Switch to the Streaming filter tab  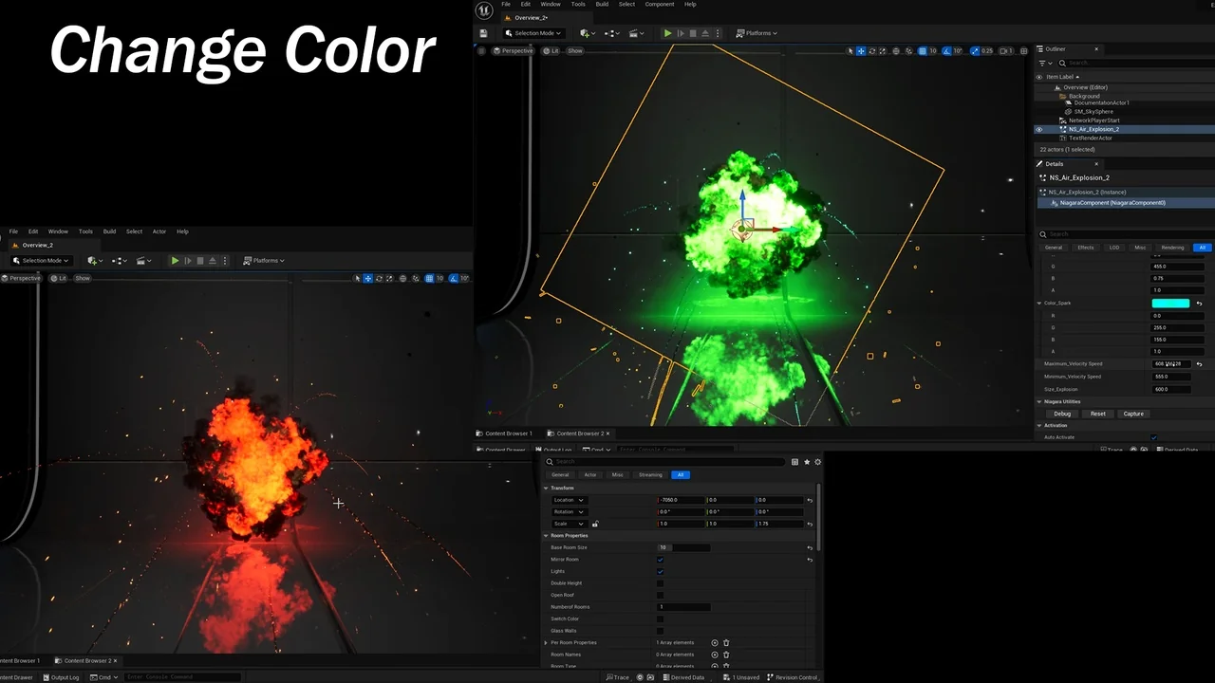[x=650, y=474]
